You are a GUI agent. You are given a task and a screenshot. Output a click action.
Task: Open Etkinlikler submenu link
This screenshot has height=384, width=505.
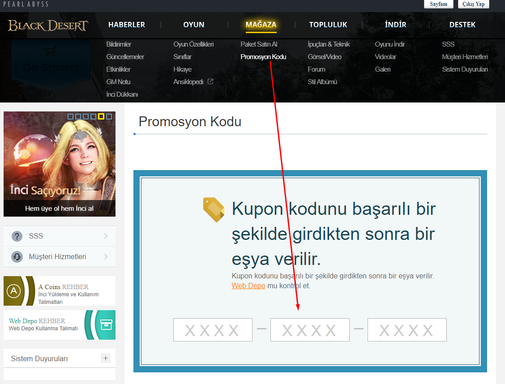tap(118, 69)
